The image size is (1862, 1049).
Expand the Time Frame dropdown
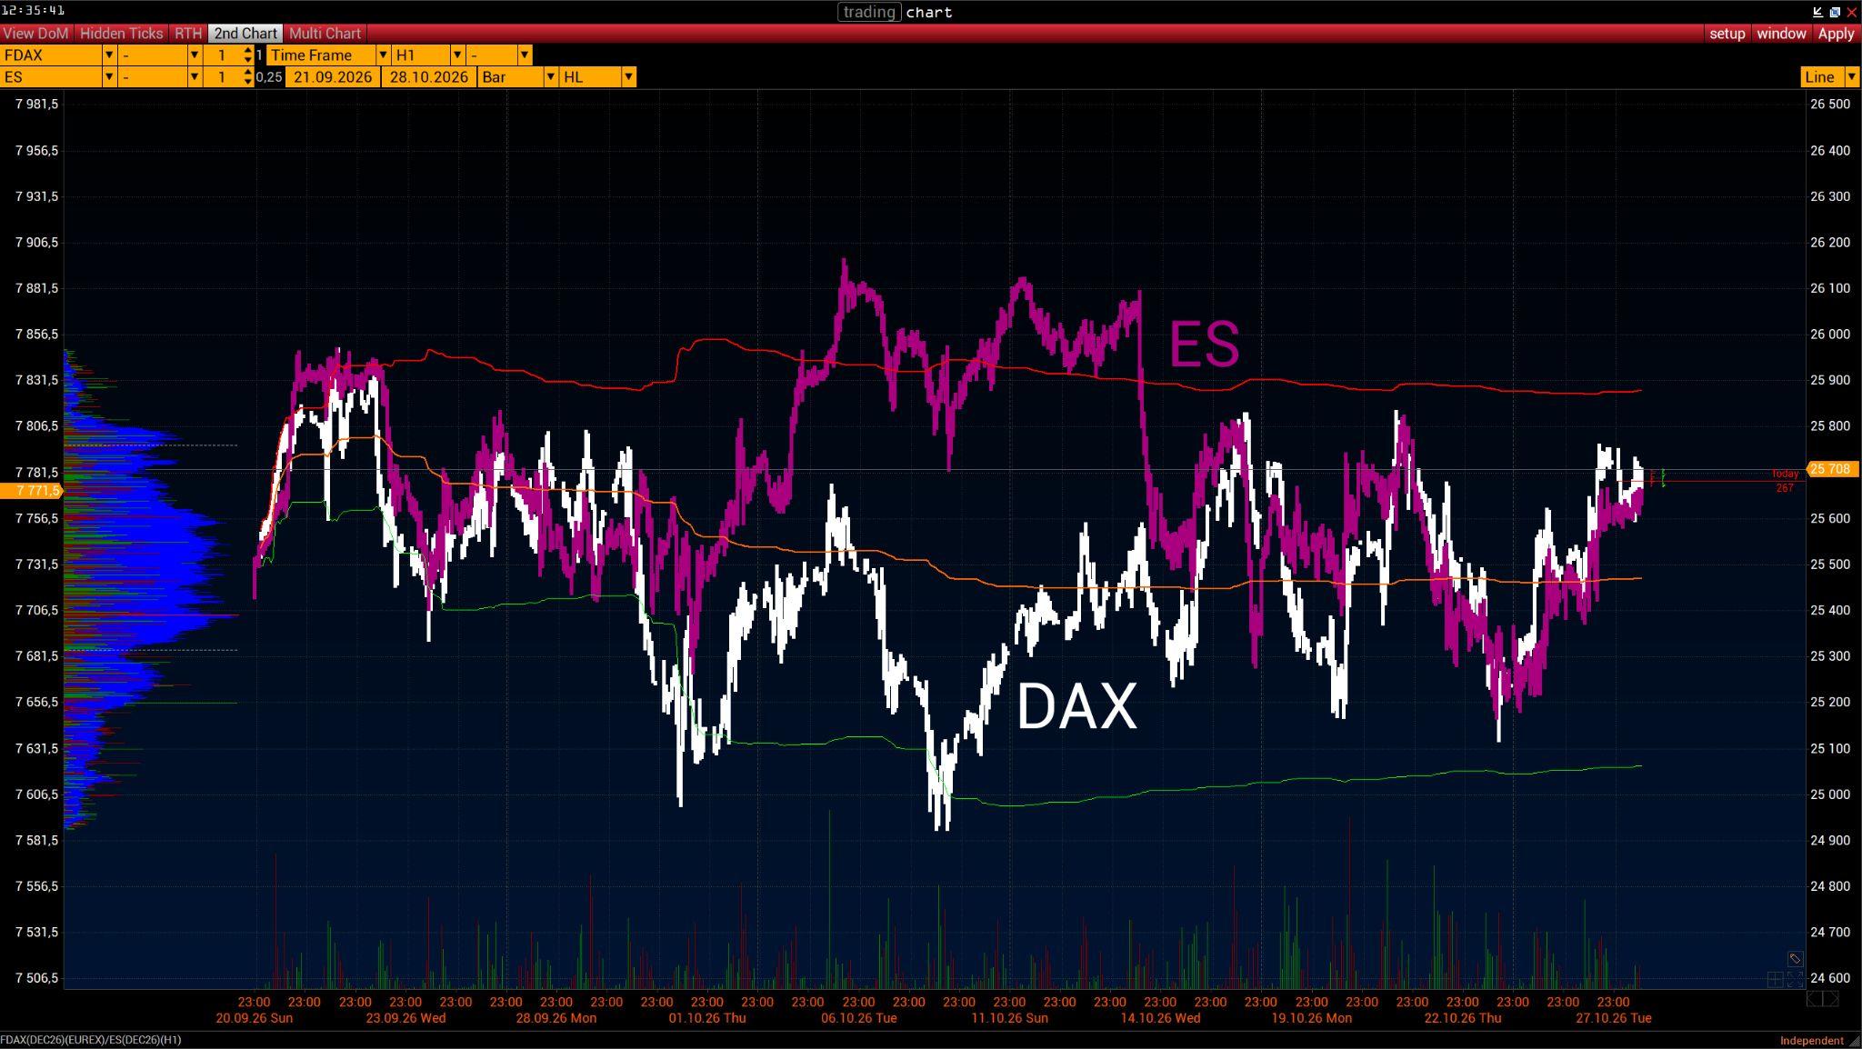(x=383, y=55)
